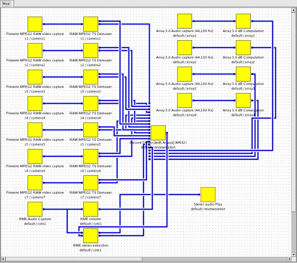Select Firewire MPEG2 RAW video capture c5/camera5 node
The width and height of the screenshot is (297, 263).
pyautogui.click(x=35, y=130)
